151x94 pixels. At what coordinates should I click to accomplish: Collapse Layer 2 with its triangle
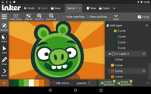coord(109,54)
